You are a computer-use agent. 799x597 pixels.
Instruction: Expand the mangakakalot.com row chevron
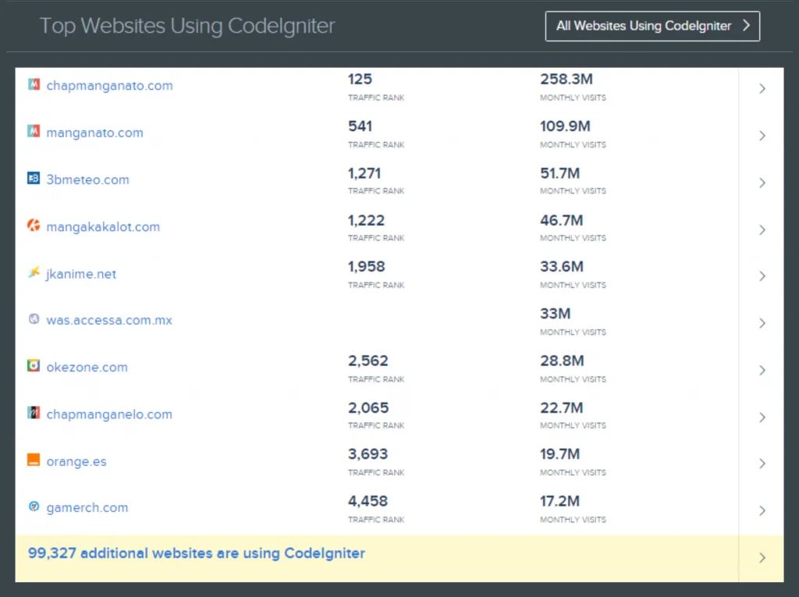click(x=762, y=229)
